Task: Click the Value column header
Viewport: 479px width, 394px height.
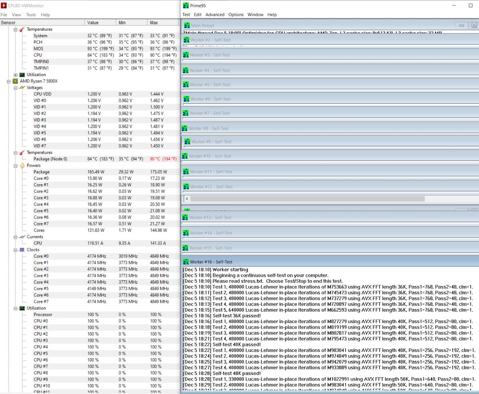Action: coord(100,23)
